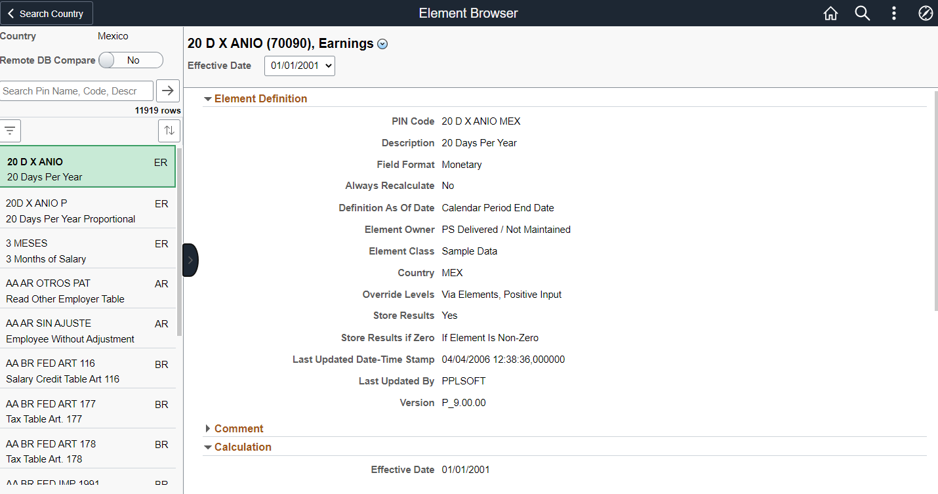Toggle the Remote DB Compare switch

pyautogui.click(x=130, y=60)
